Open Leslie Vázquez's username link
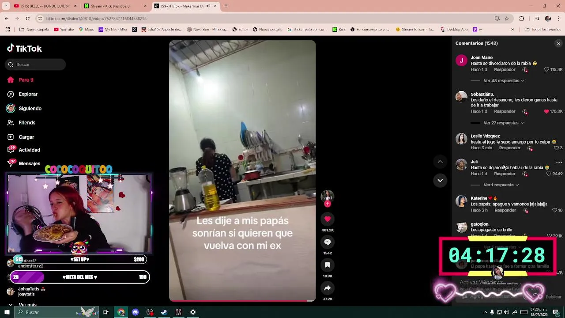Image resolution: width=565 pixels, height=318 pixels. point(485,136)
